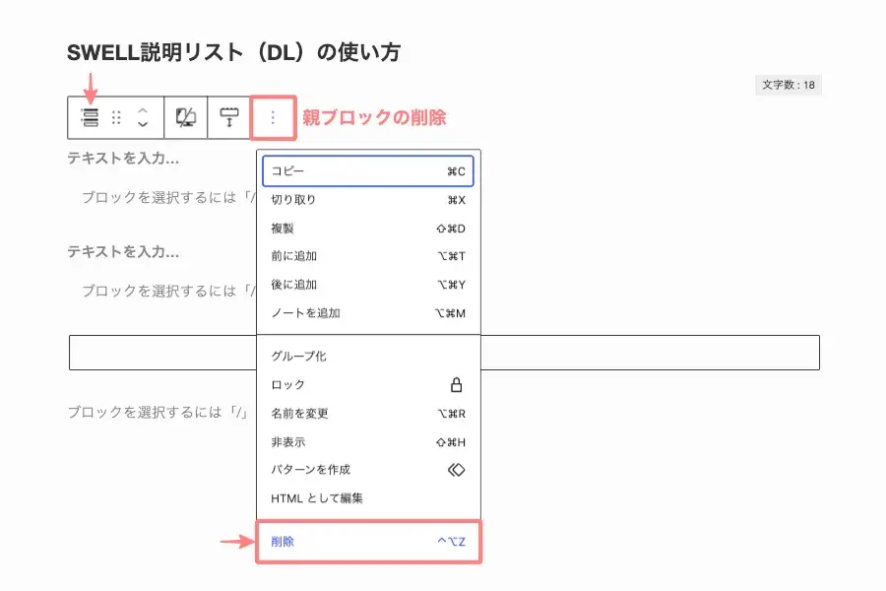This screenshot has width=886, height=591.
Task: Click the empty bordered block box
Action: pyautogui.click(x=444, y=353)
